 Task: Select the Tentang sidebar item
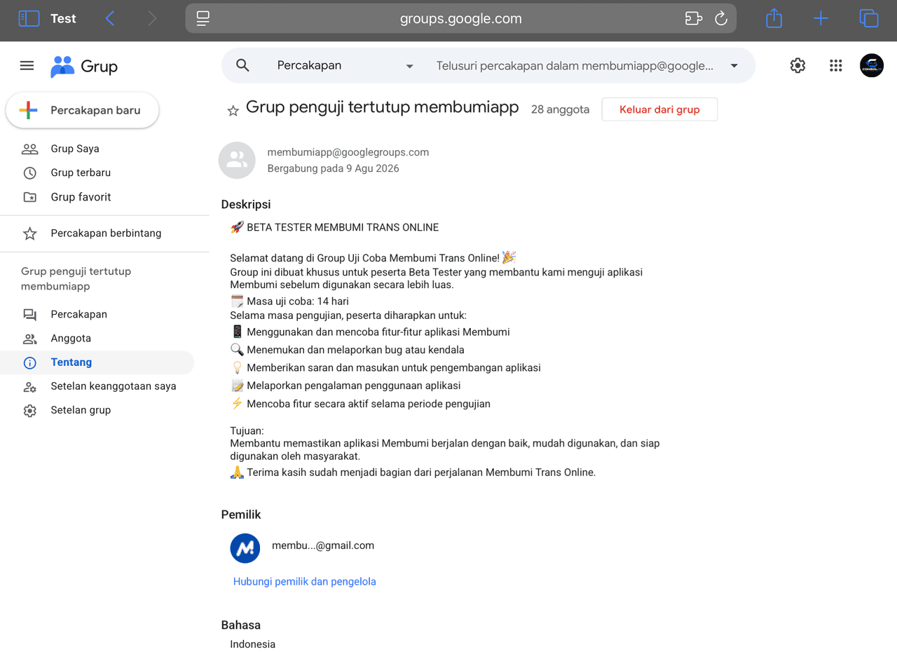pos(97,362)
